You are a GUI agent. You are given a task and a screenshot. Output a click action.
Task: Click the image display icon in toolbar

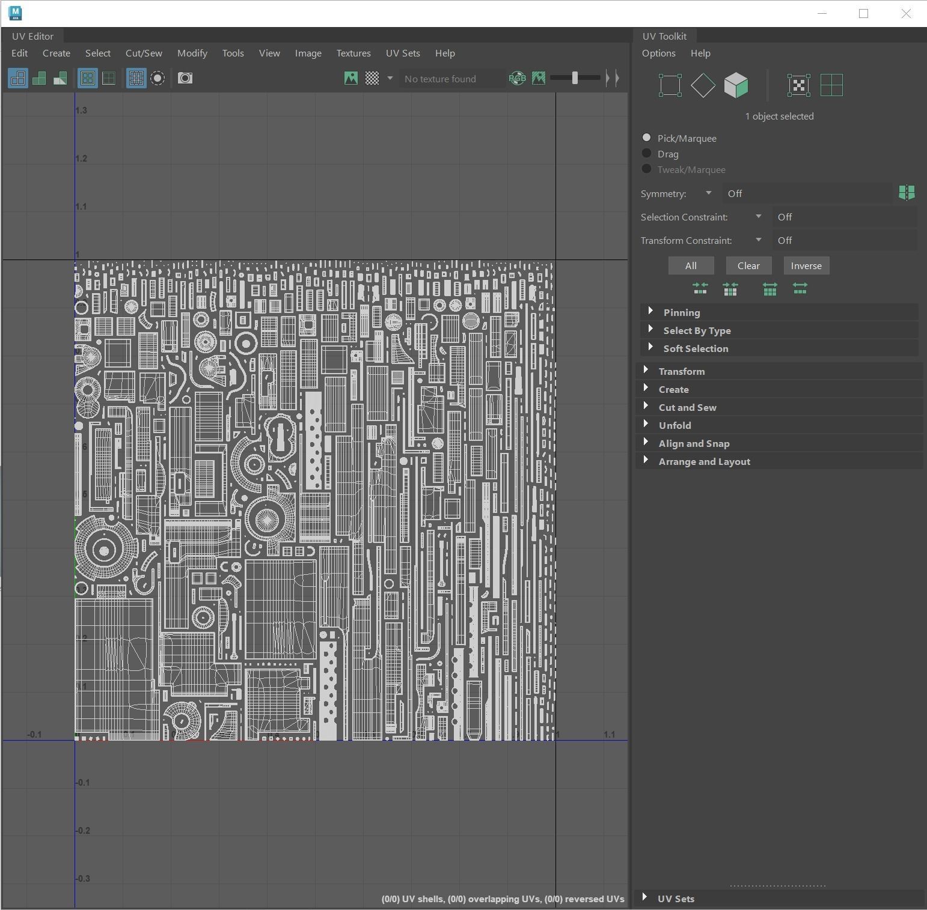click(x=351, y=78)
